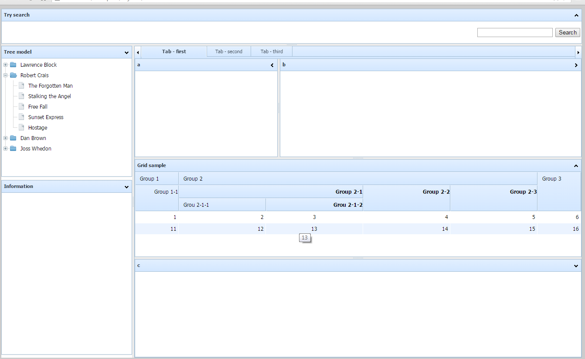585x359 pixels.
Task: Click the document icon beside Stalking the Angel
Action: click(x=21, y=96)
